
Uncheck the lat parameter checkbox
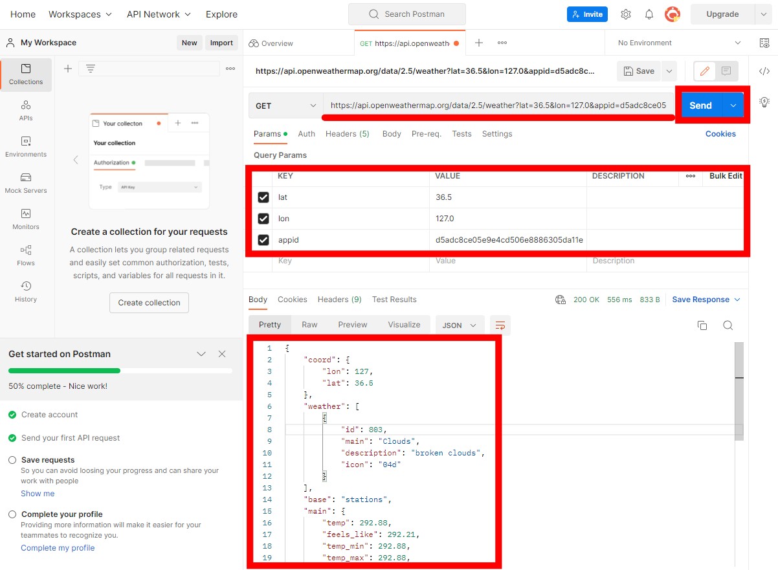click(x=263, y=197)
